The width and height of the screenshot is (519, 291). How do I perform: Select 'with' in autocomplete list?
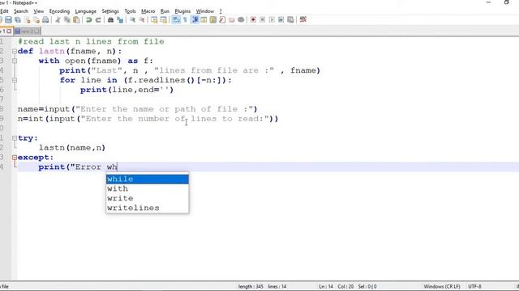pyautogui.click(x=148, y=188)
